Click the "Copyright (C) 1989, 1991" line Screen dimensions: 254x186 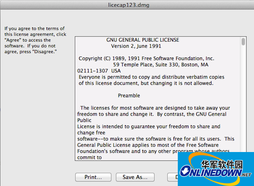[x=146, y=59]
